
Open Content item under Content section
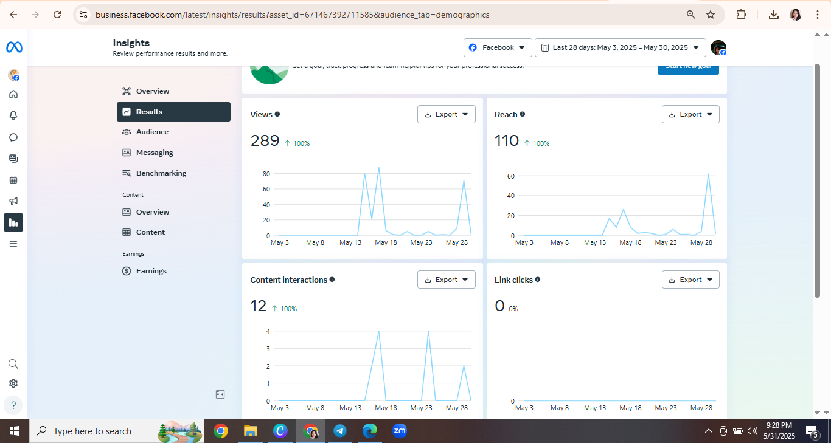tap(174, 232)
